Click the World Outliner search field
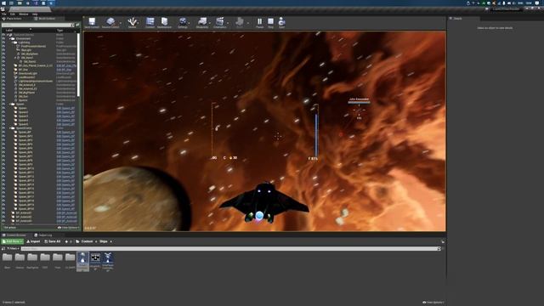This screenshot has width=544, height=306. click(x=37, y=25)
